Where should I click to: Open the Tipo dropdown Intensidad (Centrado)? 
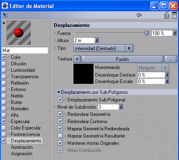click(x=104, y=48)
